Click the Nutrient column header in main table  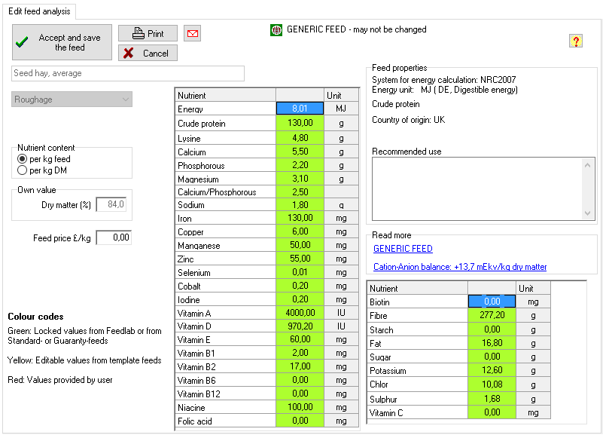pyautogui.click(x=226, y=95)
